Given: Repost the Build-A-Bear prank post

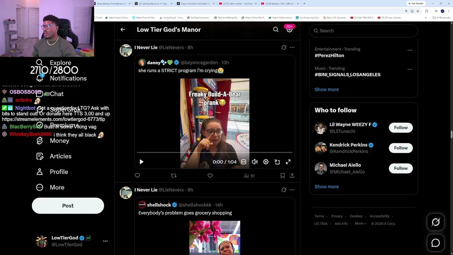Looking at the screenshot, I should pos(173,176).
